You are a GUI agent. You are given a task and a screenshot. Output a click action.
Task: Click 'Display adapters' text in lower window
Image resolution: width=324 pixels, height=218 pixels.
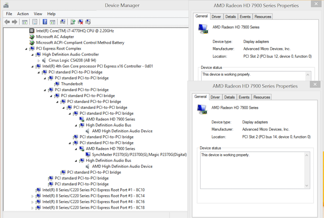pyautogui.click(x=255, y=122)
